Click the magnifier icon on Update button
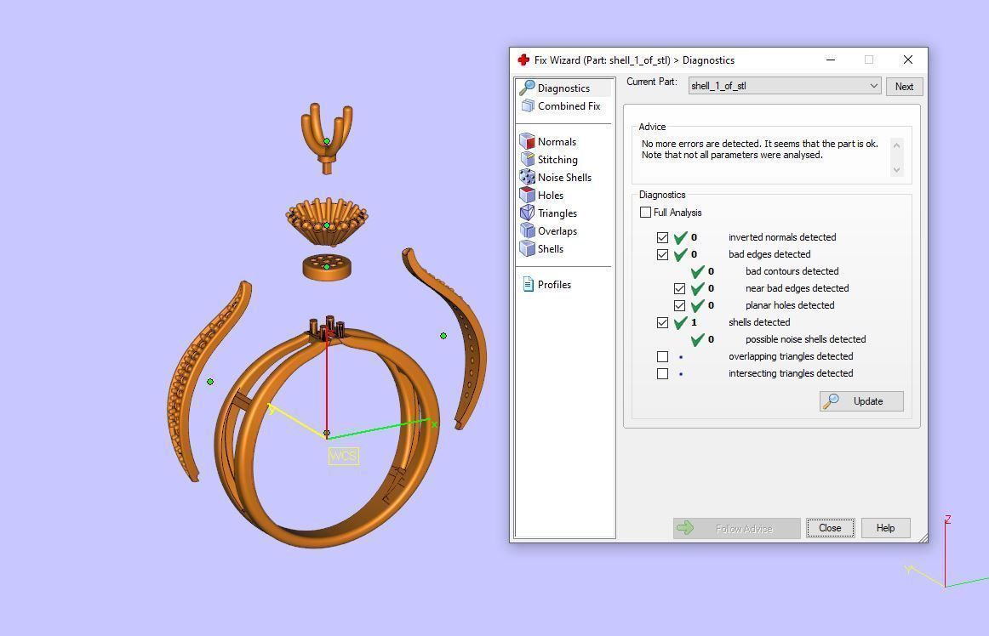The height and width of the screenshot is (636, 989). pyautogui.click(x=832, y=400)
